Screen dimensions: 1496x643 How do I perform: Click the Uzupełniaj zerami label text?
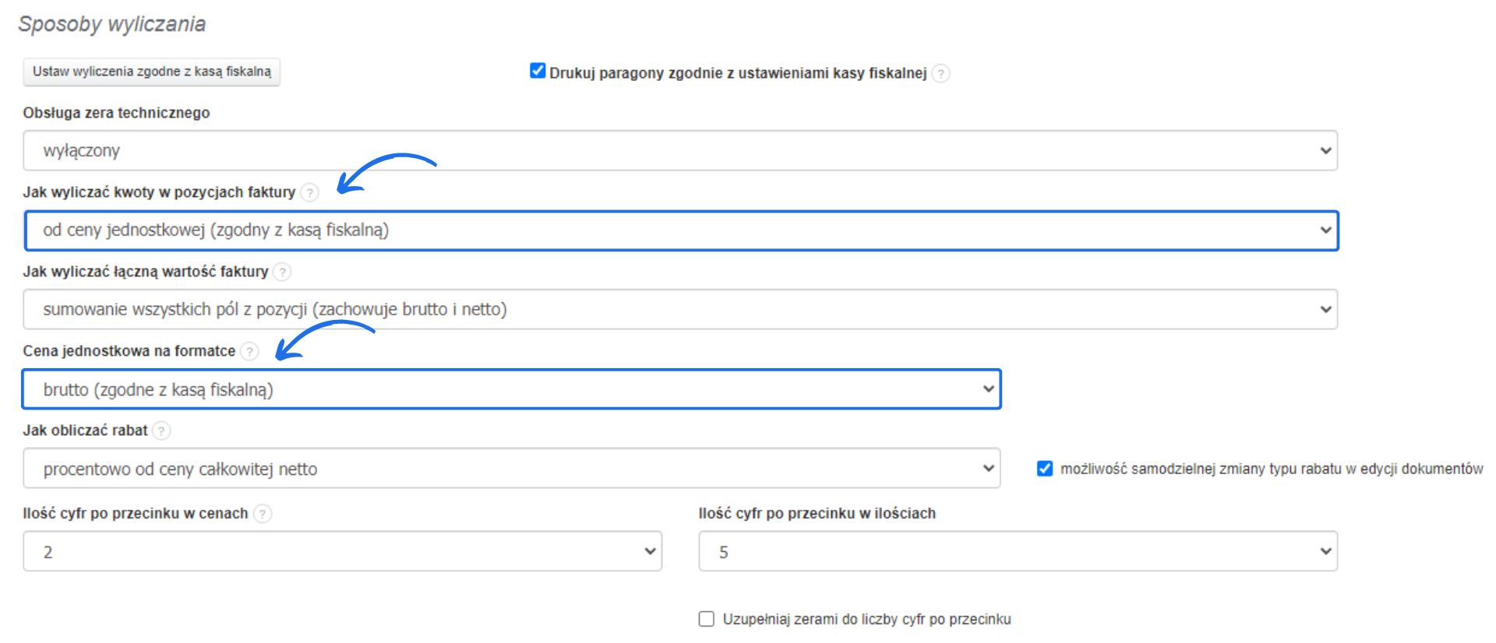pyautogui.click(x=866, y=620)
